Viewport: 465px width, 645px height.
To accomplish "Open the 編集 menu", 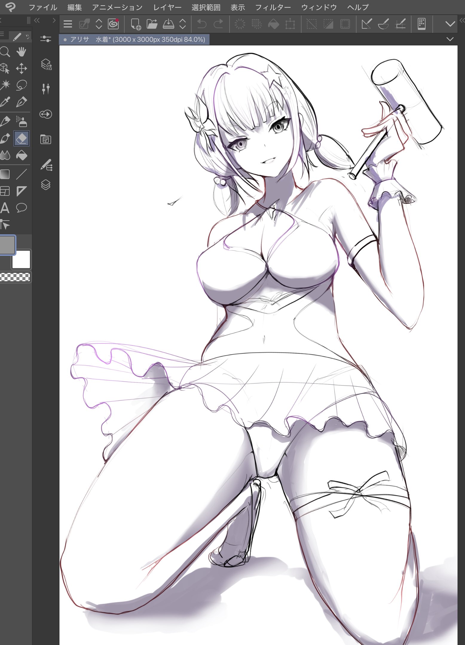I will 74,7.
